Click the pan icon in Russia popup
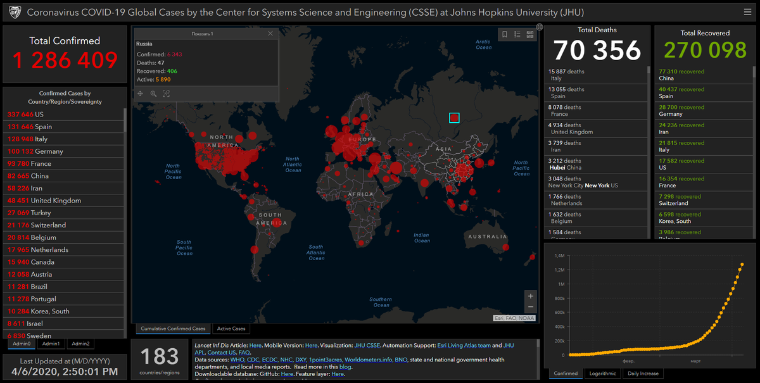 [141, 94]
